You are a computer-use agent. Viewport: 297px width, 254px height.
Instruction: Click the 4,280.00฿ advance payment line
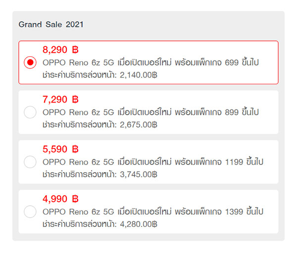tap(100, 224)
